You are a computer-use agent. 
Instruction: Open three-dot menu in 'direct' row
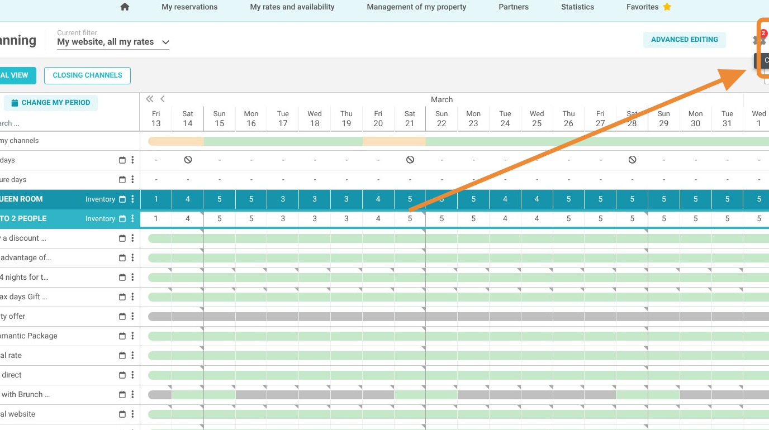coord(132,375)
